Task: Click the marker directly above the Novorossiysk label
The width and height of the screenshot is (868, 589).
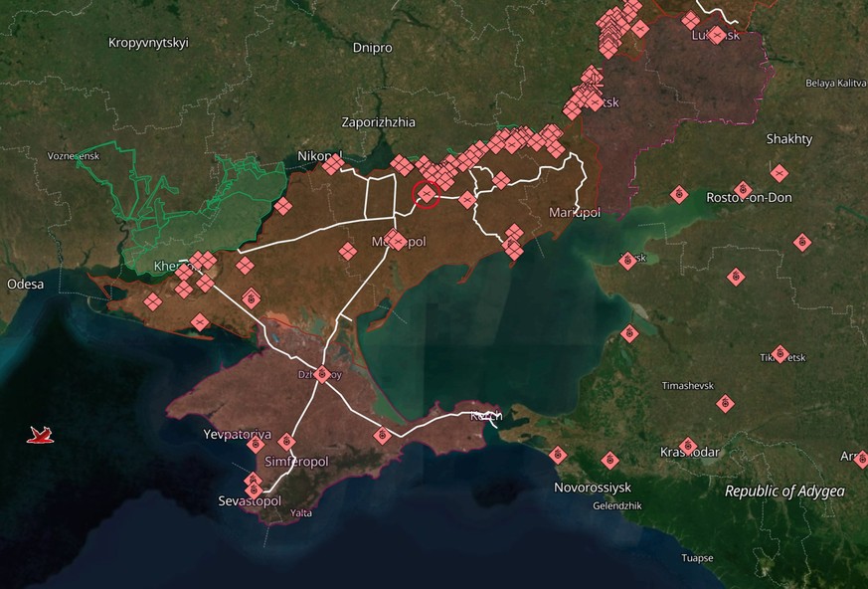Action: coord(610,460)
